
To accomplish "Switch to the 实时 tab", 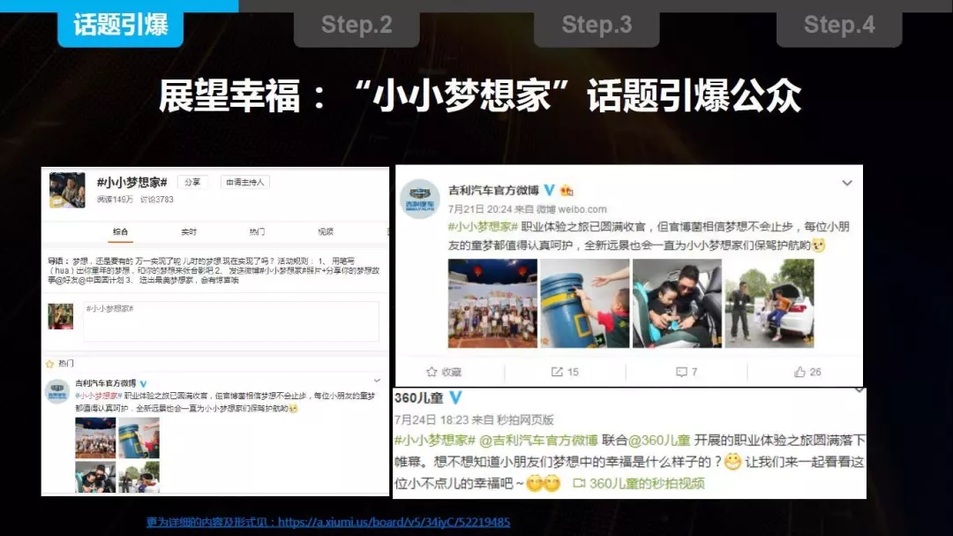I will coord(188,231).
